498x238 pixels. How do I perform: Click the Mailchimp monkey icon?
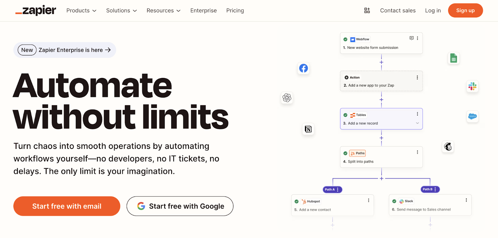pyautogui.click(x=448, y=146)
